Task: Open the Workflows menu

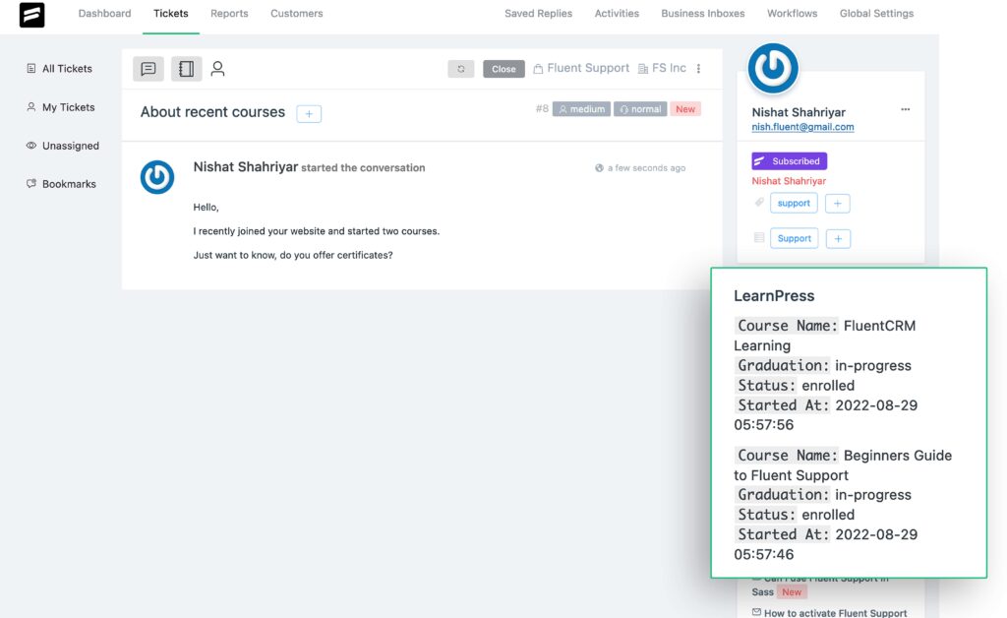Action: click(x=792, y=14)
